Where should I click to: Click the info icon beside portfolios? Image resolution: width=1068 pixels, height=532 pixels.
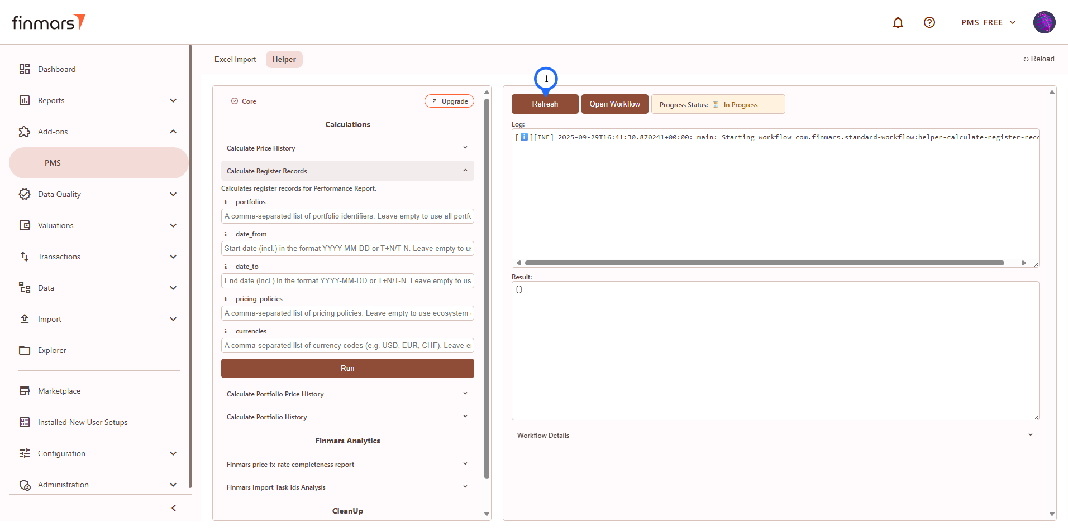pyautogui.click(x=226, y=202)
